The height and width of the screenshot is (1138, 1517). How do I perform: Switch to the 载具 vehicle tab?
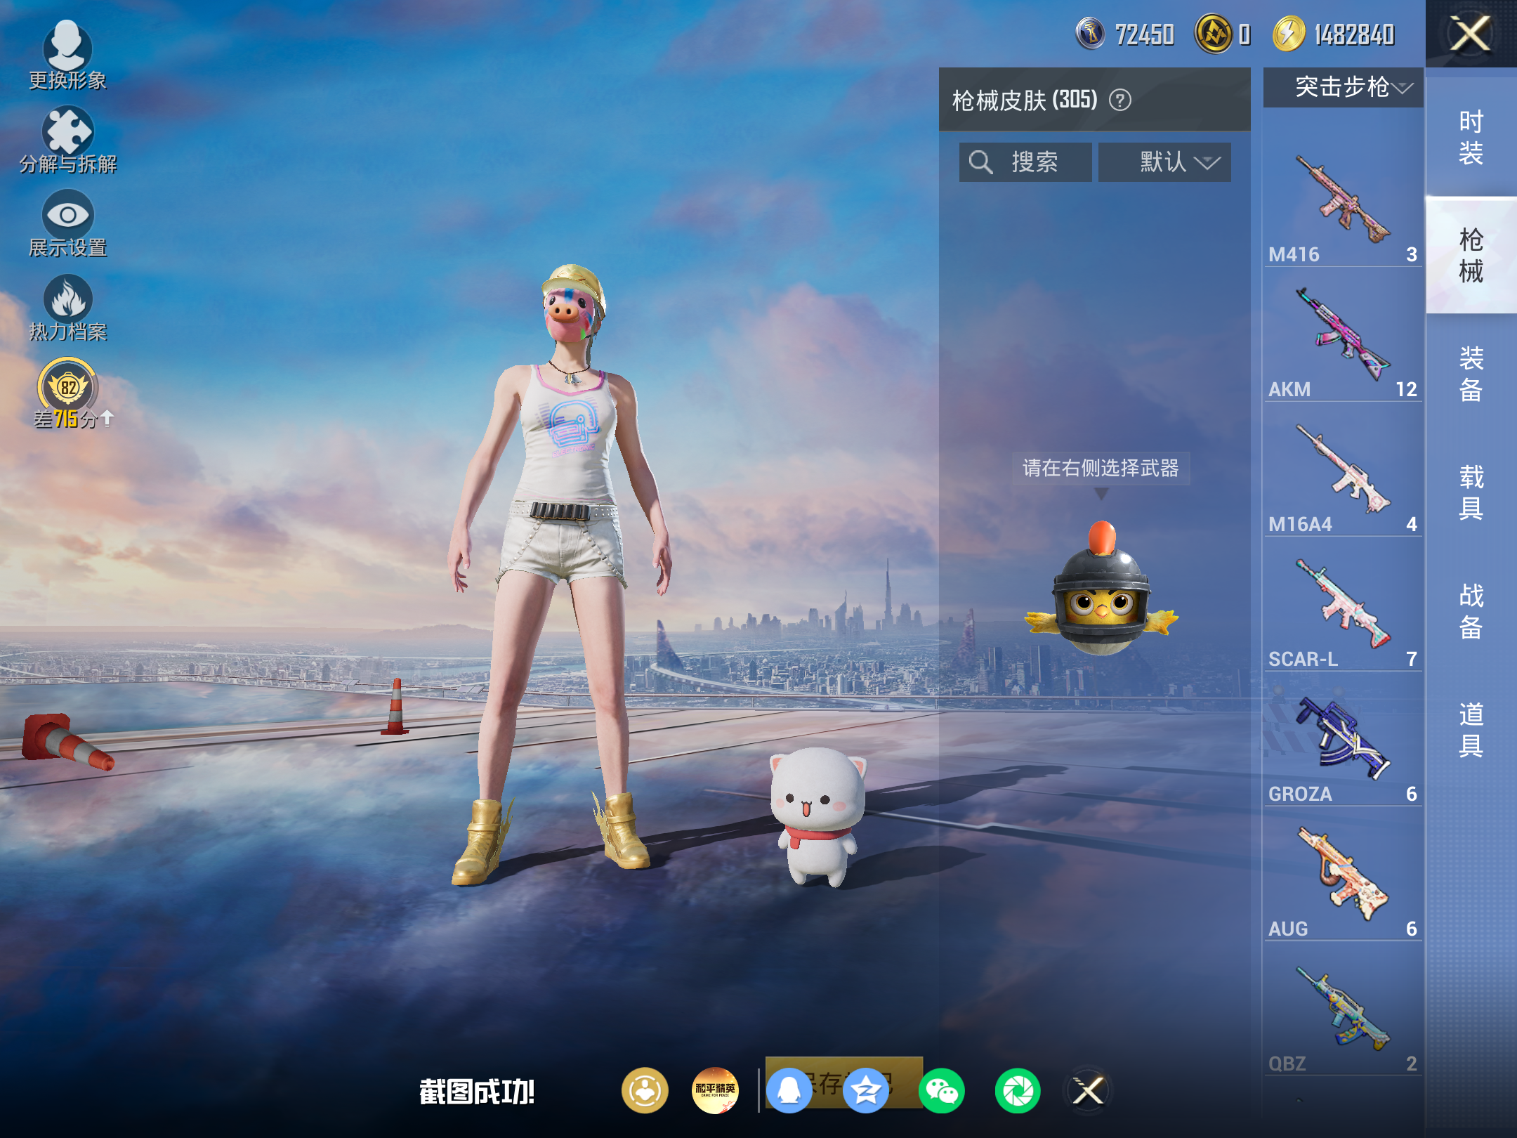coord(1471,492)
